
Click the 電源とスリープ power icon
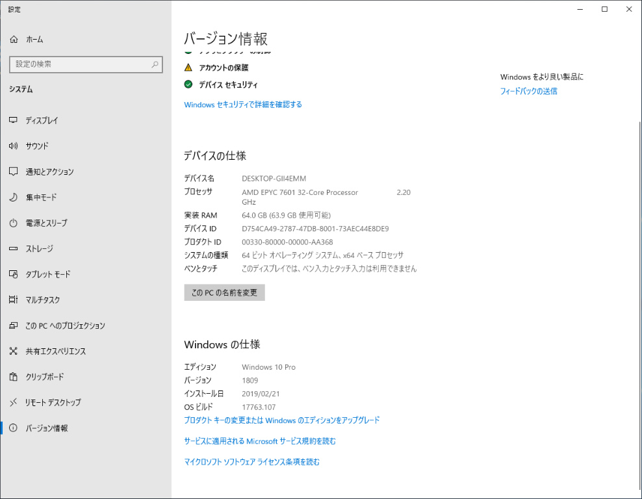[13, 223]
